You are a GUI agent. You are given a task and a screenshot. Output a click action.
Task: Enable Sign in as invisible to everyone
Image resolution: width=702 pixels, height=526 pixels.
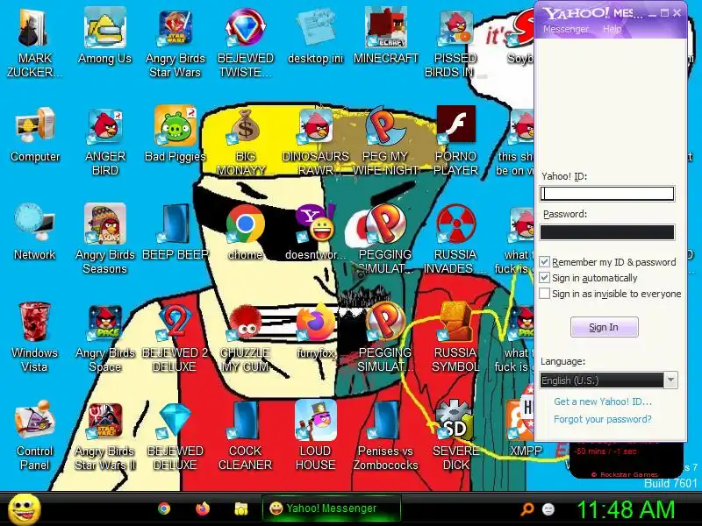point(544,294)
